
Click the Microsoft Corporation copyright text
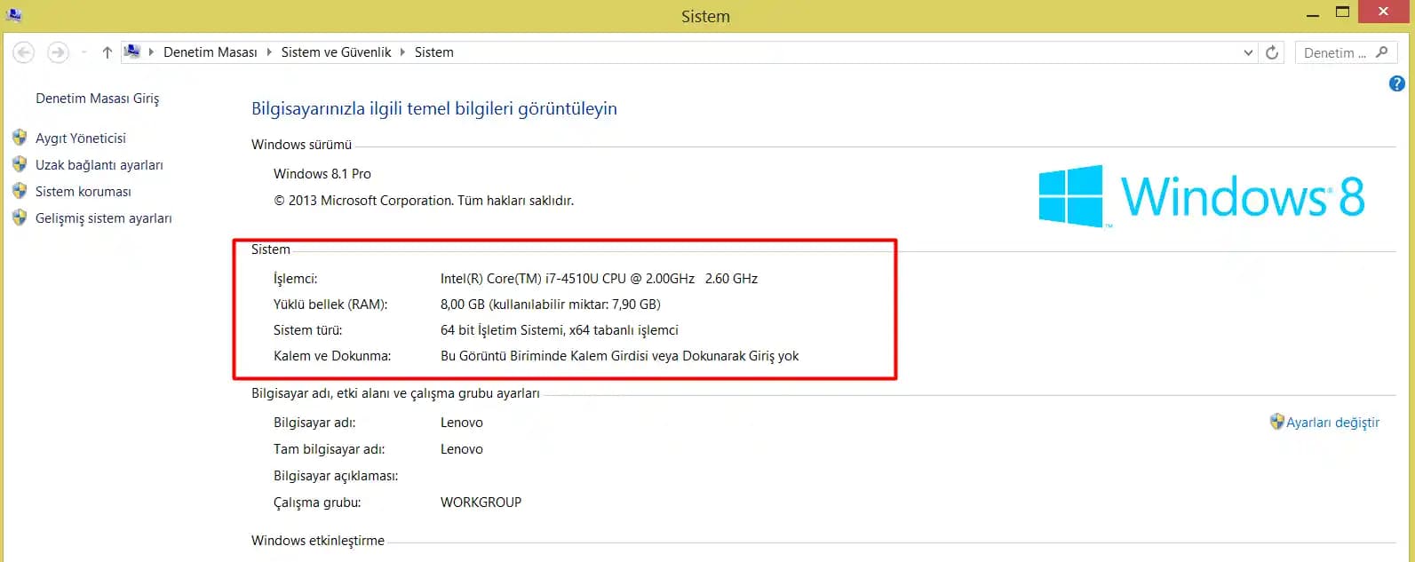[424, 201]
